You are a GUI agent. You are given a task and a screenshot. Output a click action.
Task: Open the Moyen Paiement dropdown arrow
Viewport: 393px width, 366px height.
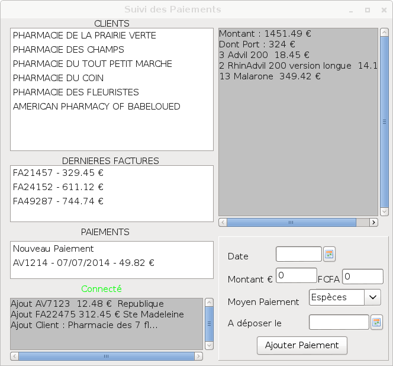[373, 297]
